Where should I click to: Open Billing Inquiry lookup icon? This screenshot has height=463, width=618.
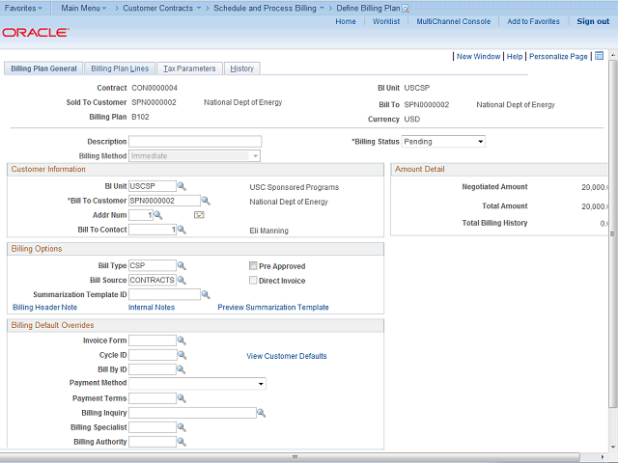(261, 413)
